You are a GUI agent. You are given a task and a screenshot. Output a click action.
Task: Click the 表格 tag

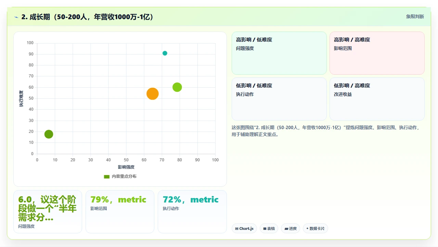pyautogui.click(x=269, y=229)
